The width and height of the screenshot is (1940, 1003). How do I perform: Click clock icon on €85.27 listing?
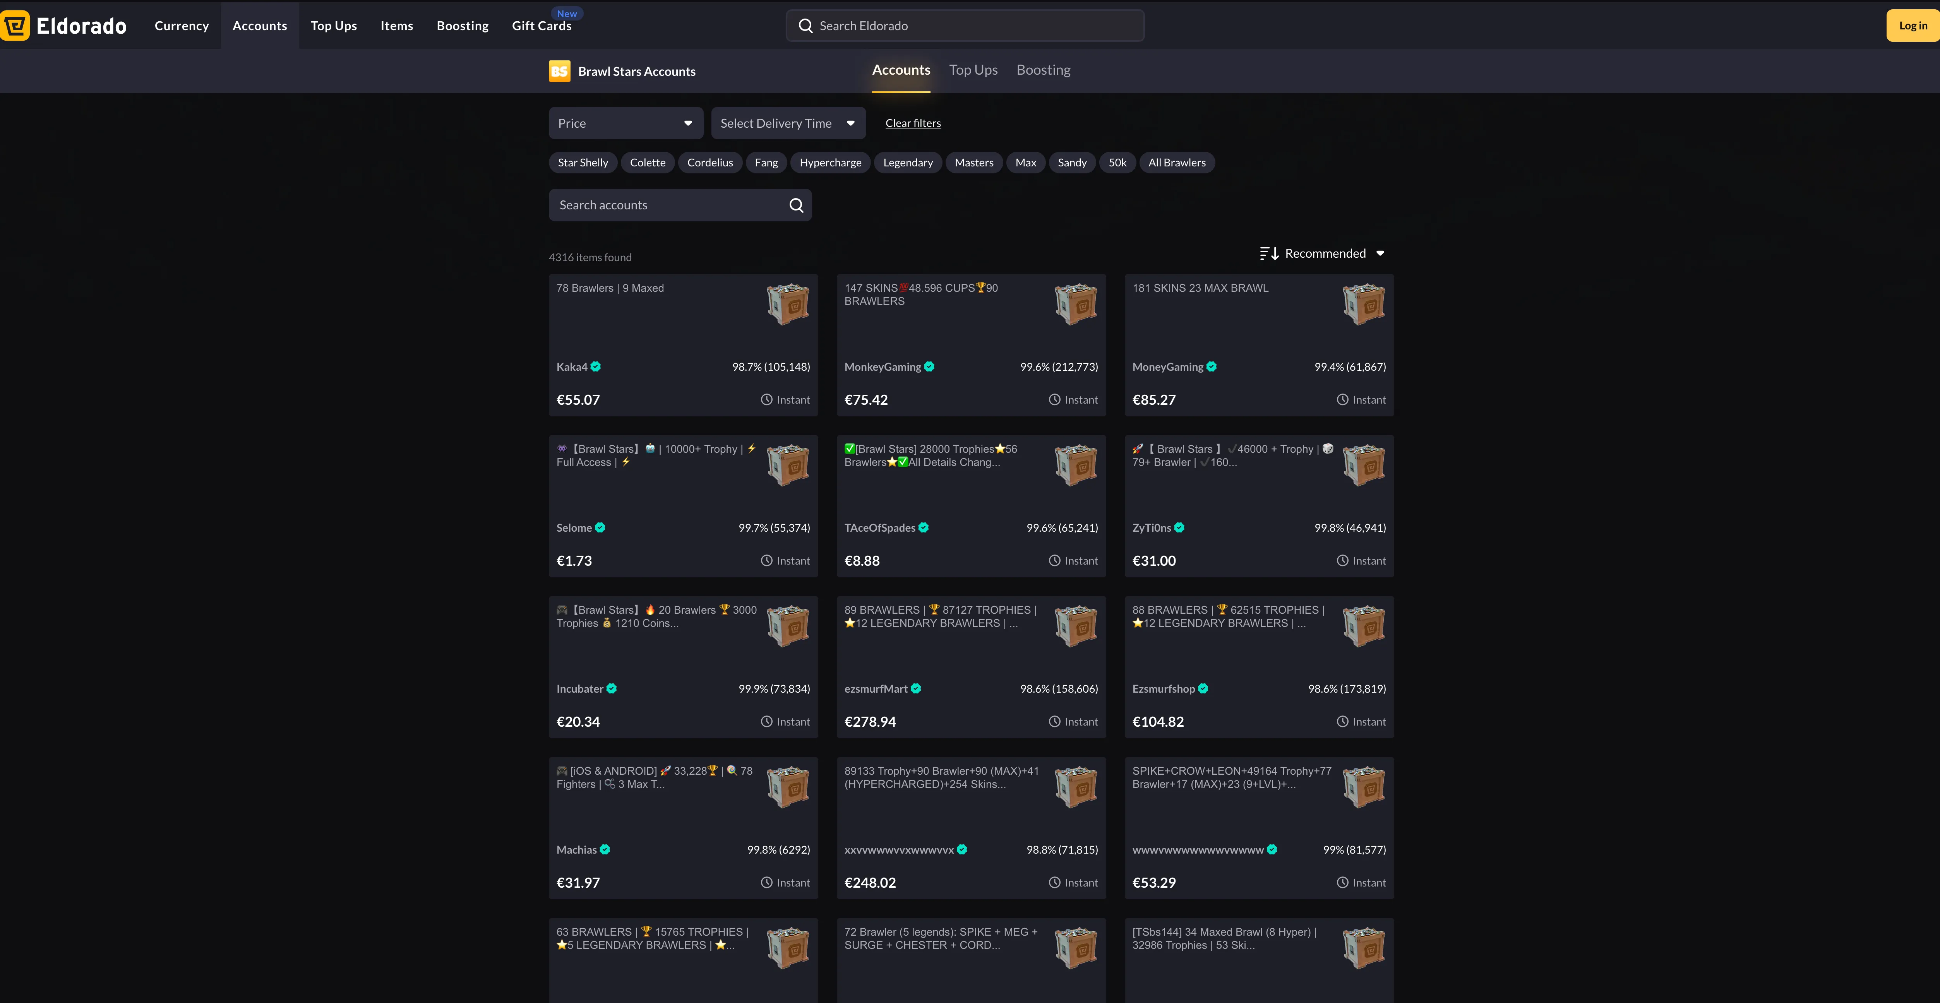pos(1342,400)
